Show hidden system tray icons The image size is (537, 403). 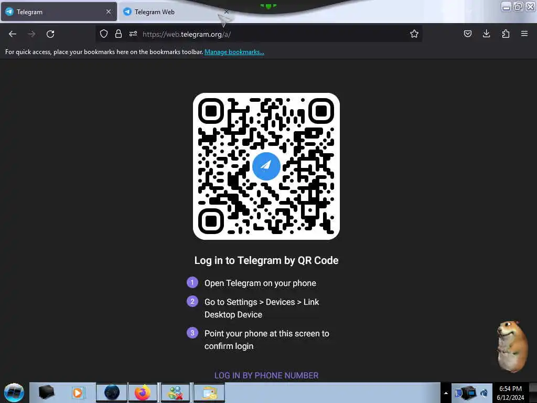click(446, 393)
